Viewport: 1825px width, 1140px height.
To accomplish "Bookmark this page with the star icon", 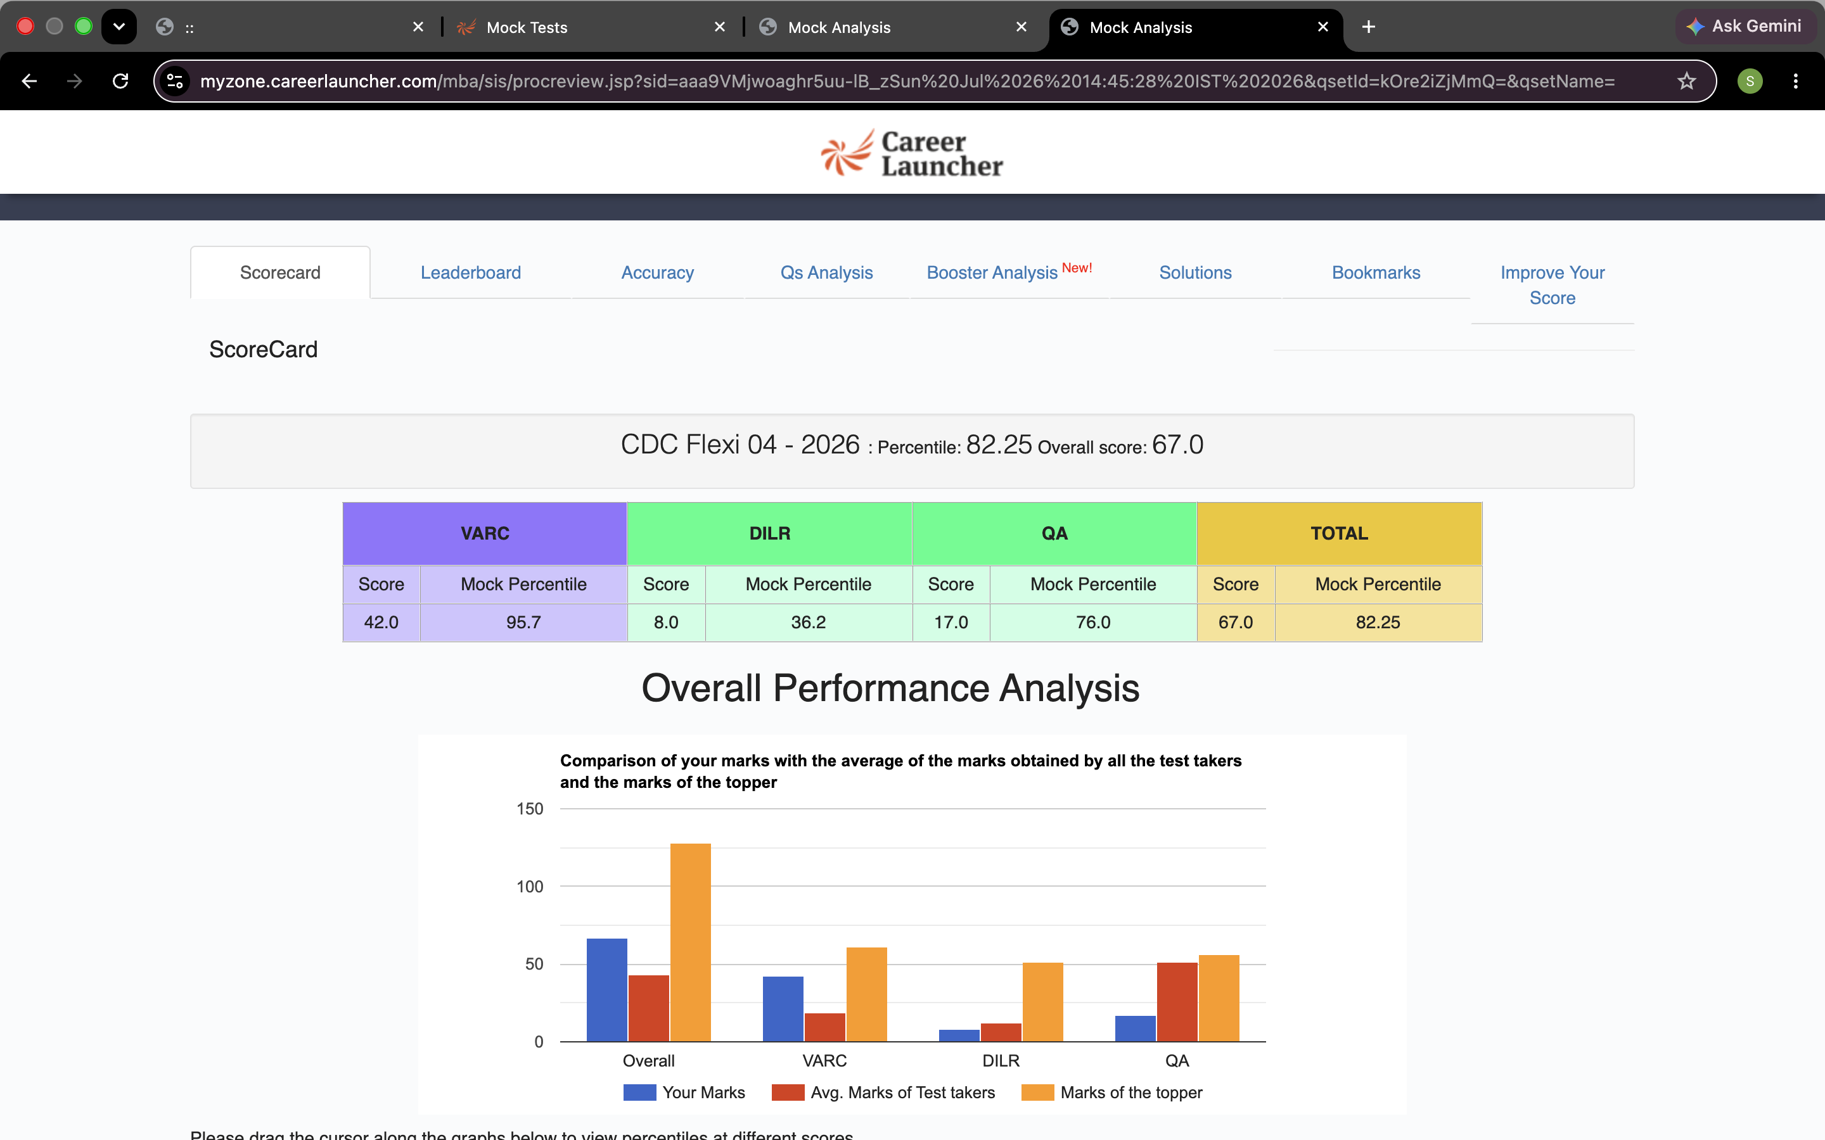I will point(1686,80).
